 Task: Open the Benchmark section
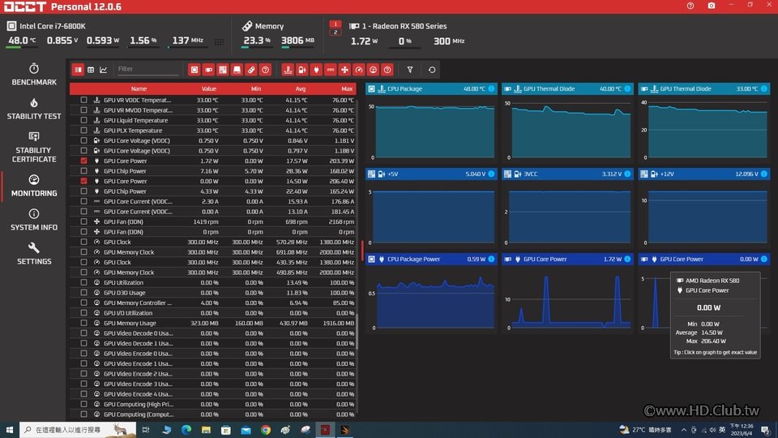point(34,75)
